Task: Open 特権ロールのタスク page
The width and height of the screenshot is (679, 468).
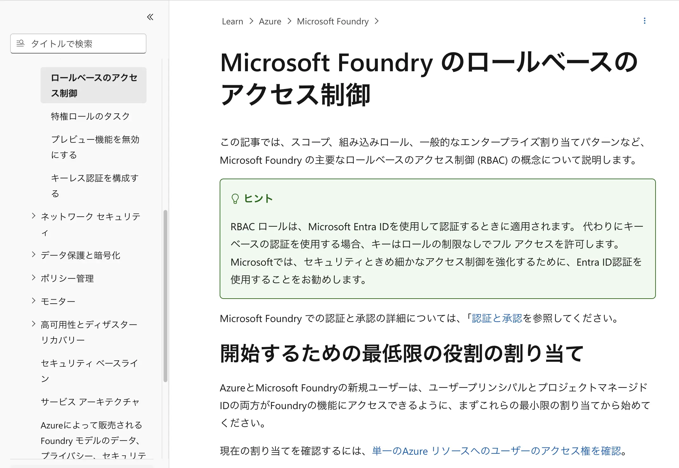Action: (90, 116)
